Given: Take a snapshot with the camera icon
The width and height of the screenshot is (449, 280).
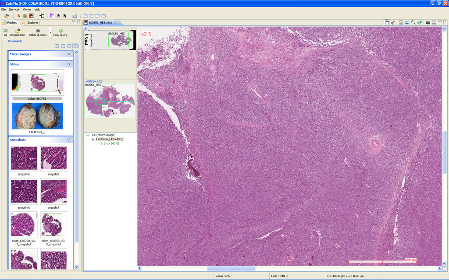Looking at the screenshot, I should coord(428,22).
